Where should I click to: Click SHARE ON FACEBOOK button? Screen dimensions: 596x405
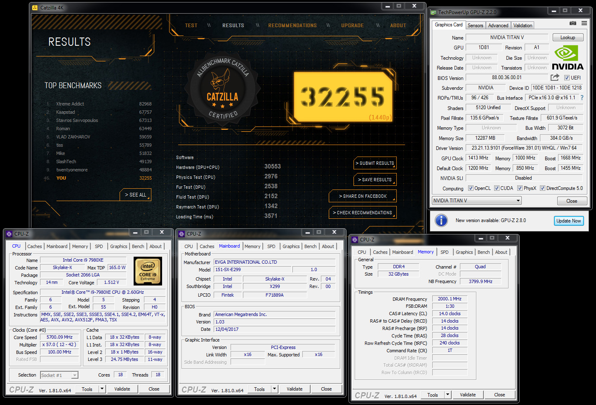(363, 196)
